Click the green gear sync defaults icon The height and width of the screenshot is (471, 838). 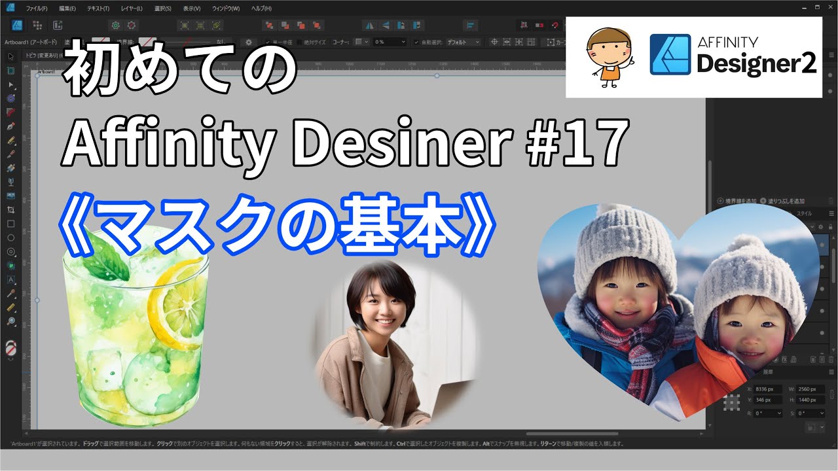pos(116,26)
